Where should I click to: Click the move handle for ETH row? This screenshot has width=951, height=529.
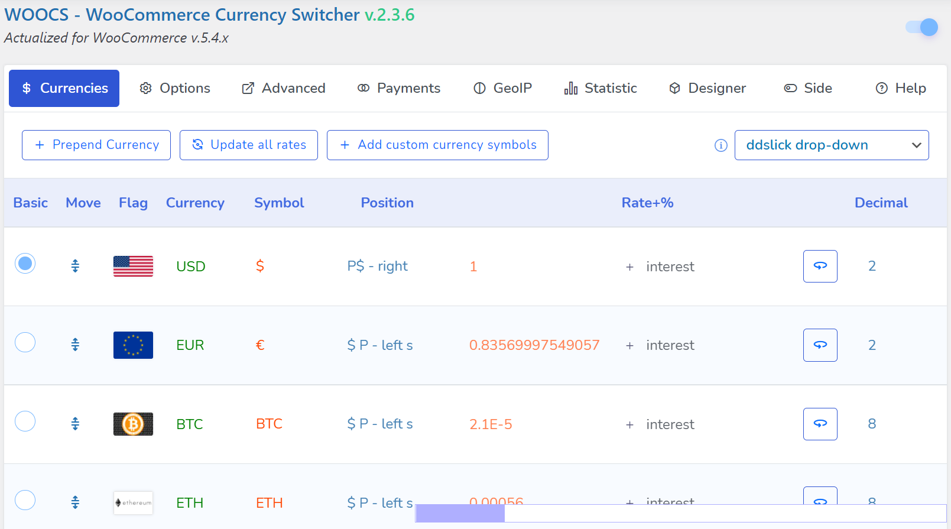pyautogui.click(x=75, y=502)
